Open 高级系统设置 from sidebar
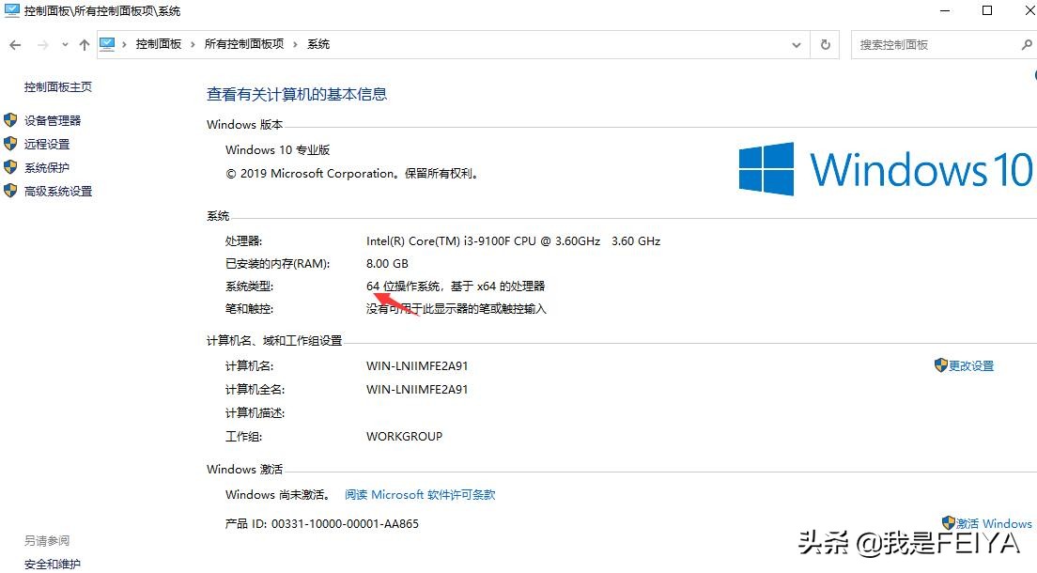 click(x=58, y=192)
